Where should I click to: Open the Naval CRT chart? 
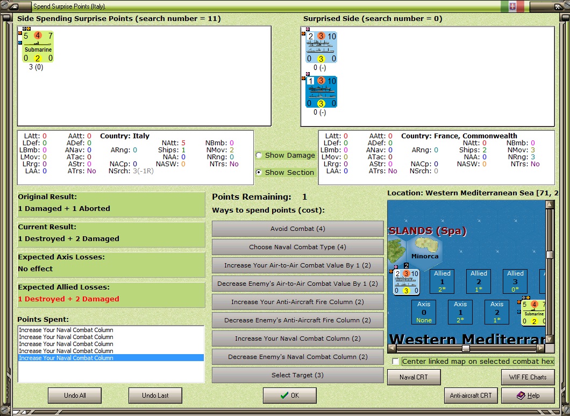coord(414,377)
